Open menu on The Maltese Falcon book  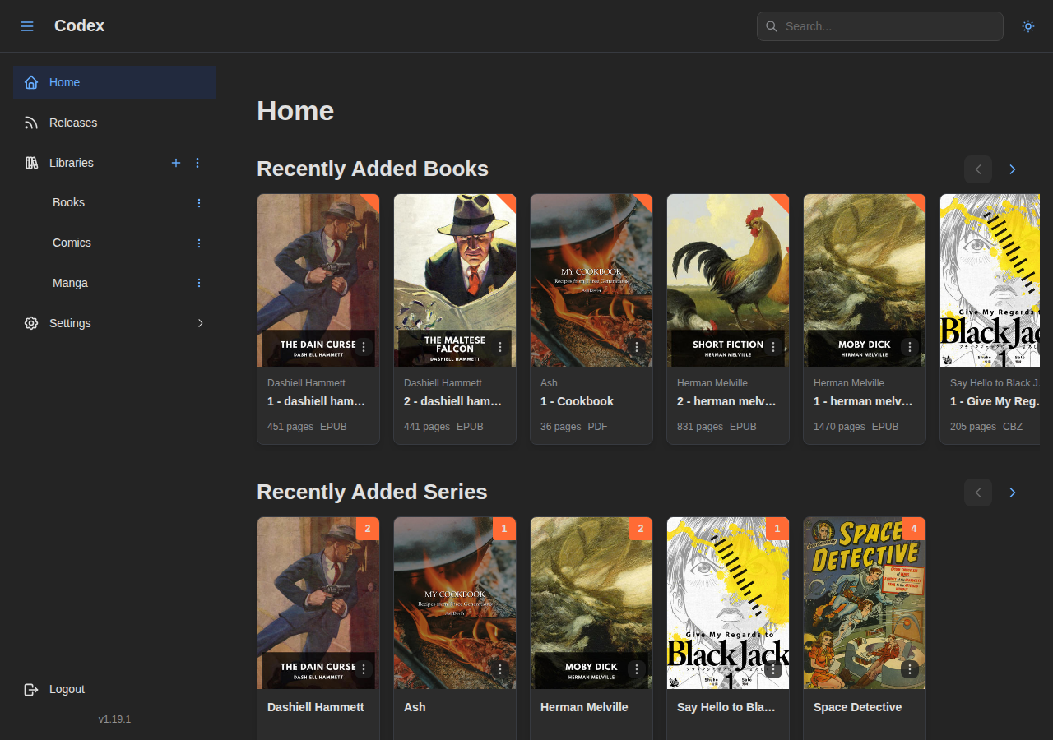pyautogui.click(x=500, y=347)
